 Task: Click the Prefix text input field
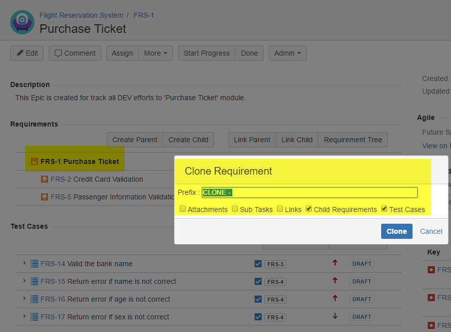coord(309,192)
